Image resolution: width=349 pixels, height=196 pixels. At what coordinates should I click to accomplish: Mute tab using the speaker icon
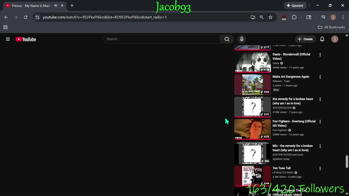click(x=56, y=5)
